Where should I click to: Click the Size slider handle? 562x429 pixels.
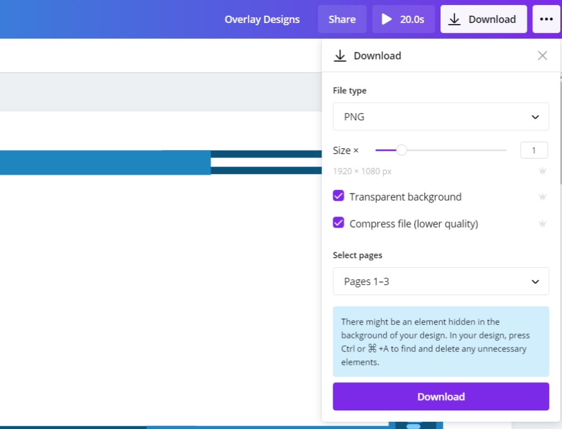[401, 150]
